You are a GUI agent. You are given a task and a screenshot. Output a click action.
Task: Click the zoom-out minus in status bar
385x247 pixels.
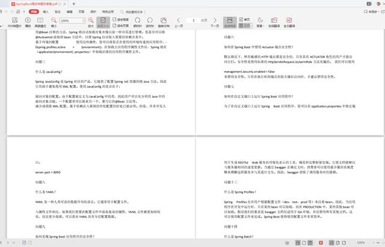point(378,243)
